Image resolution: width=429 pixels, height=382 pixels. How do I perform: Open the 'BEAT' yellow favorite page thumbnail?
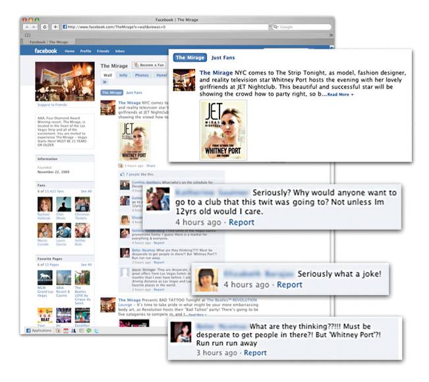[x=45, y=315]
